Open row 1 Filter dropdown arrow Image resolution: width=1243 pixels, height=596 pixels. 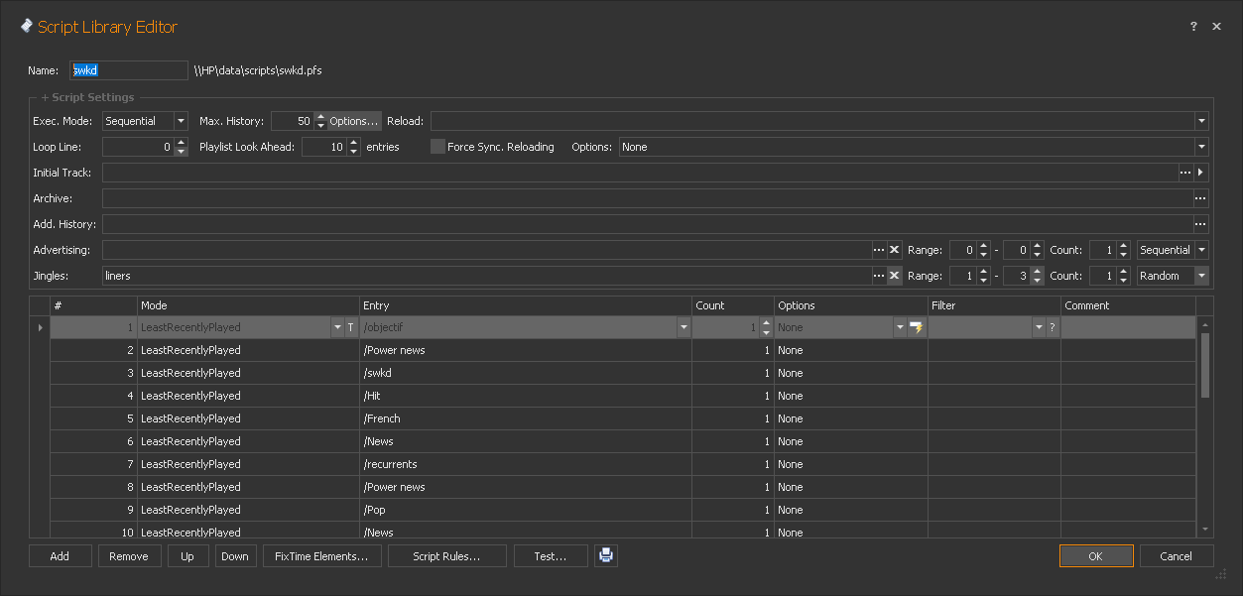pyautogui.click(x=1039, y=327)
